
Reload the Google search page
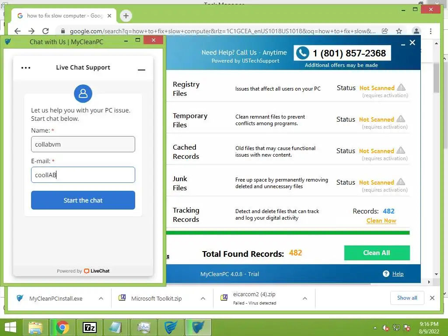[45, 31]
